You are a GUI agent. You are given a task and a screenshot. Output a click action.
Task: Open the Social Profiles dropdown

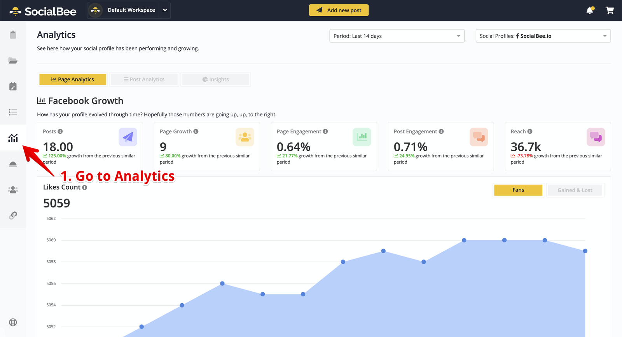coord(543,36)
